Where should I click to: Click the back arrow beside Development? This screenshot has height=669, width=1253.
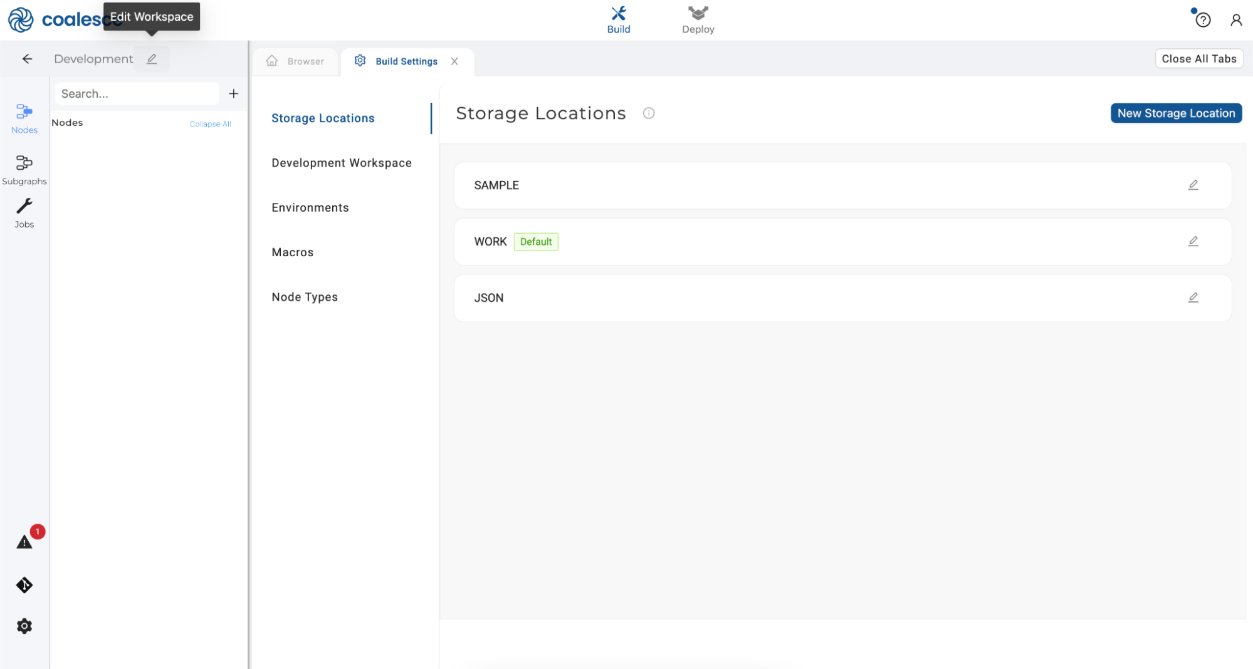point(27,59)
